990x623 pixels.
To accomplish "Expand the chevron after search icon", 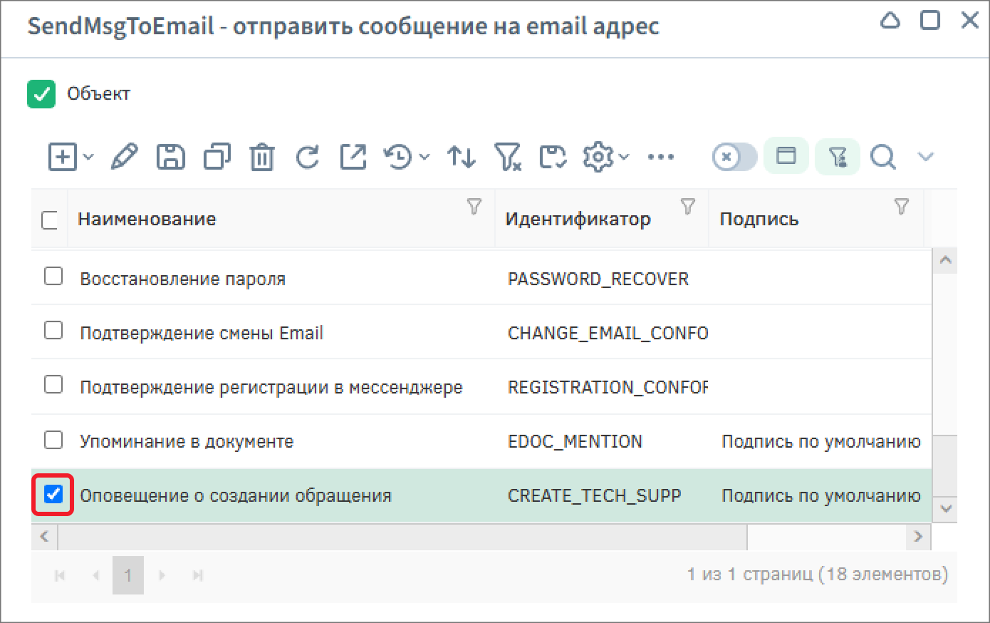I will (926, 156).
